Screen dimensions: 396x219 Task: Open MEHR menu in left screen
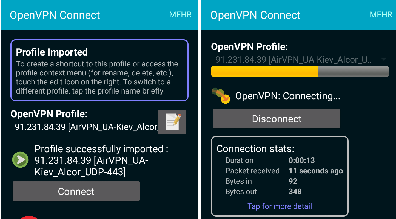pyautogui.click(x=181, y=15)
